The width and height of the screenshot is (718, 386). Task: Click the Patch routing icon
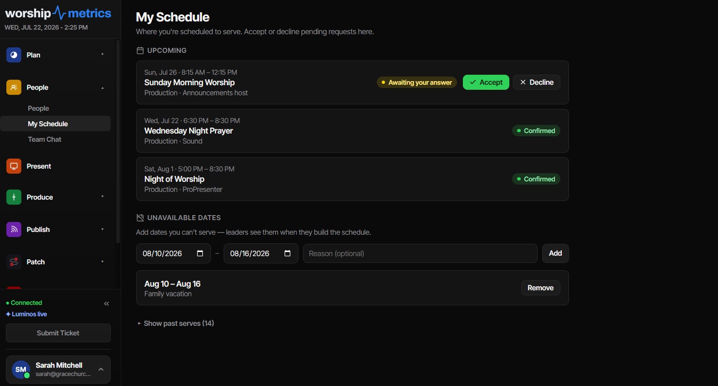pyautogui.click(x=14, y=262)
